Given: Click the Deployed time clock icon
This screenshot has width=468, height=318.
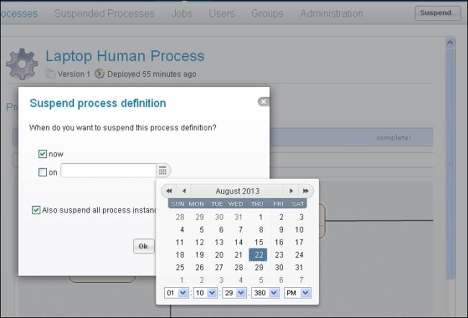Looking at the screenshot, I should click(100, 73).
